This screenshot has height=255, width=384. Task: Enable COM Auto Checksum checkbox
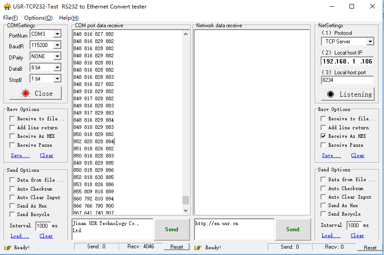coord(12,189)
